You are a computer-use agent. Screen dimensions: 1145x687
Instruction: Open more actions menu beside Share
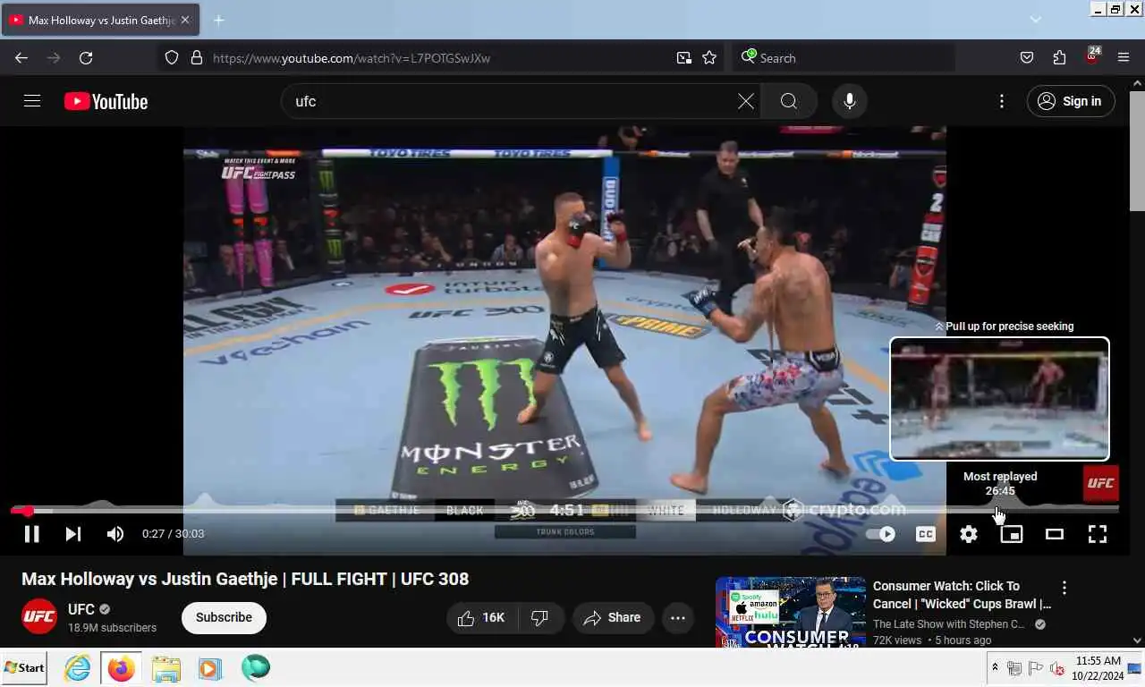[x=678, y=617]
